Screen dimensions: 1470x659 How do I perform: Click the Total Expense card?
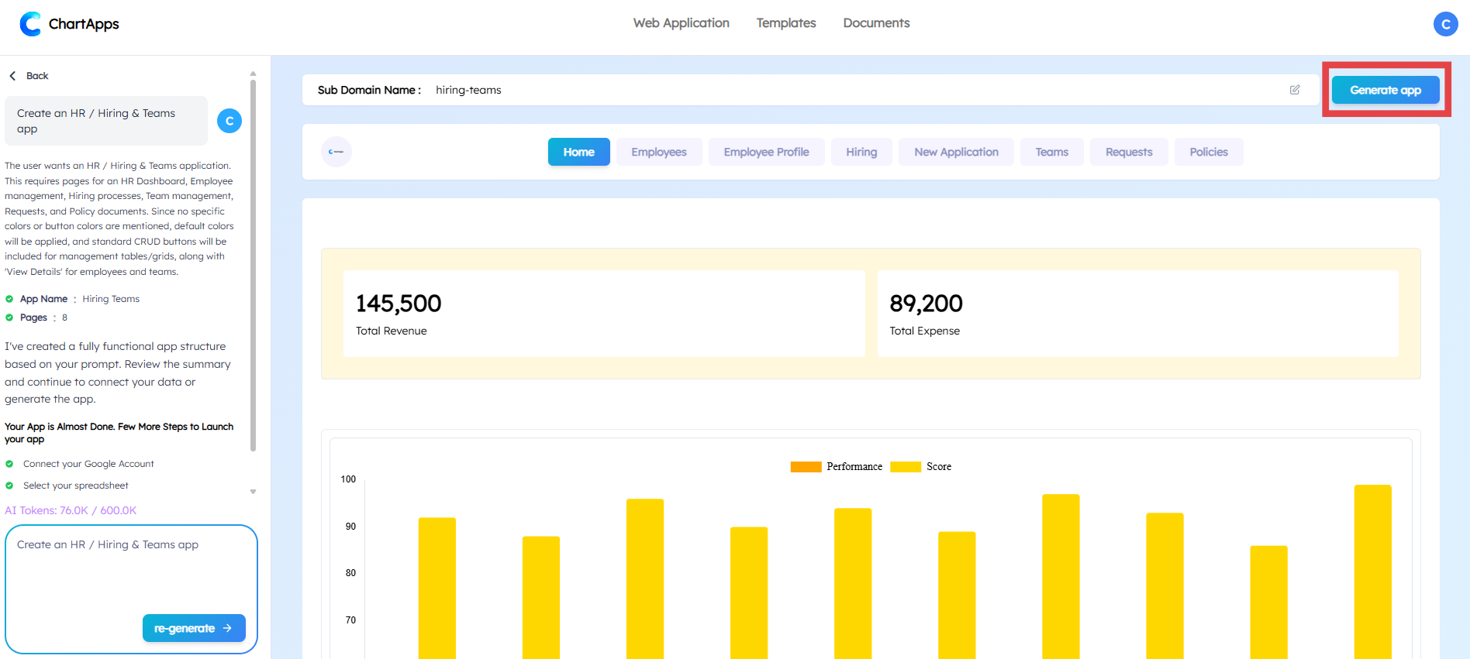[1137, 314]
